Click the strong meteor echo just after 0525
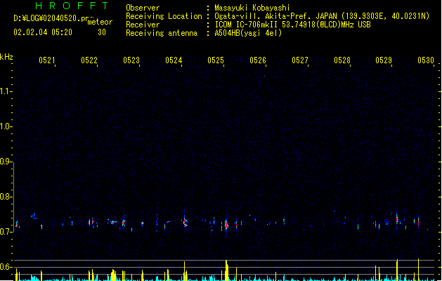This screenshot has width=442, height=281. (226, 225)
